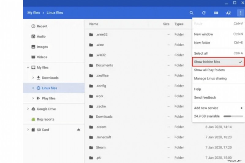
Task: Select the .steam folder row
Action: point(165,127)
